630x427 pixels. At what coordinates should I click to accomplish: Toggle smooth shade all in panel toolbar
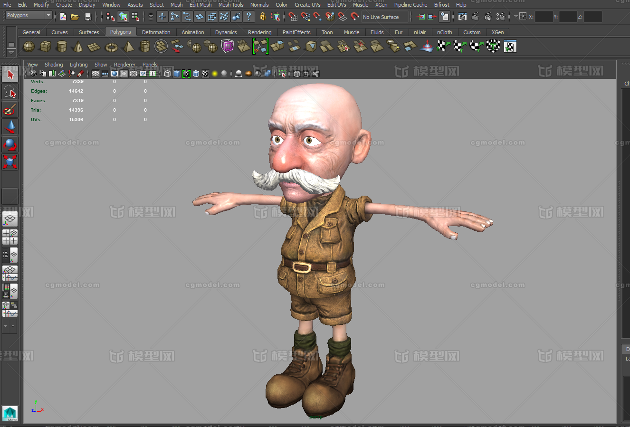(177, 74)
